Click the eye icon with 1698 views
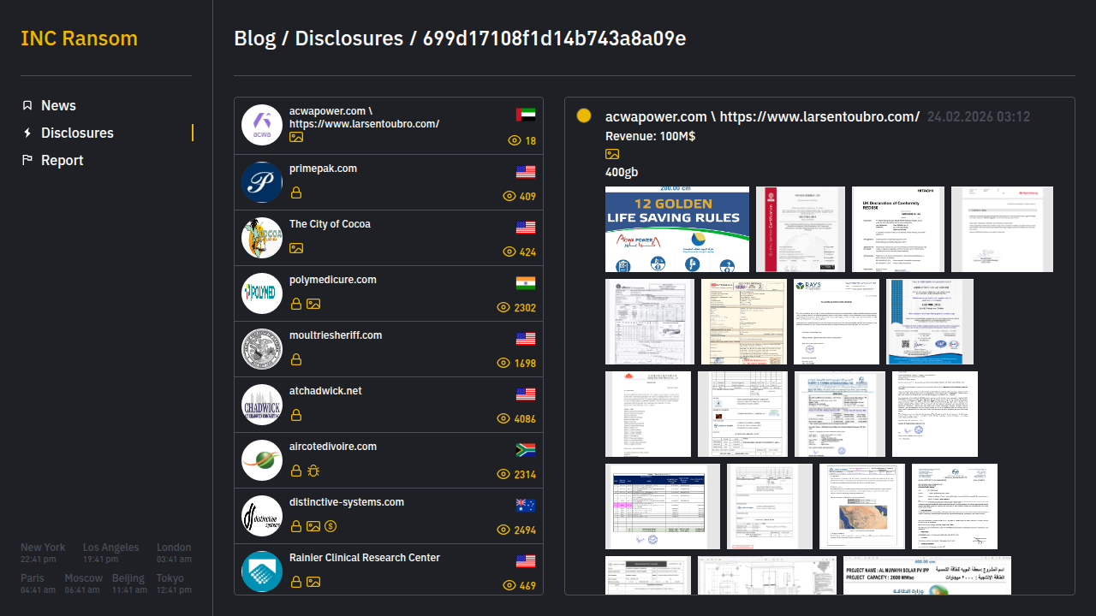 coord(503,363)
